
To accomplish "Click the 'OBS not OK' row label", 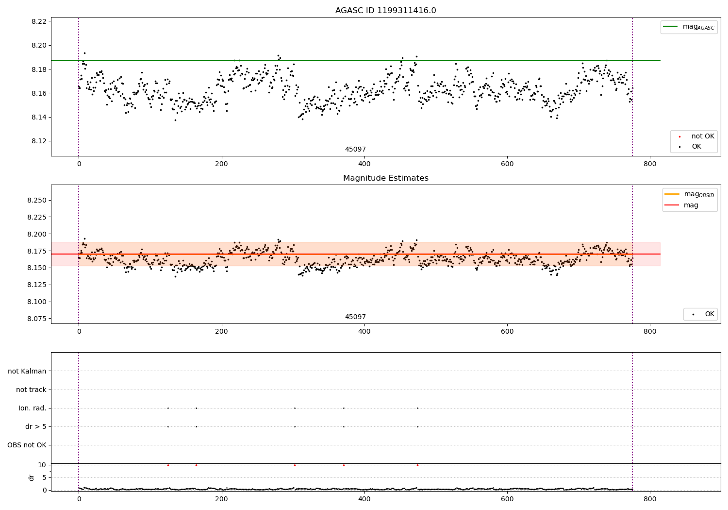I will pyautogui.click(x=27, y=445).
